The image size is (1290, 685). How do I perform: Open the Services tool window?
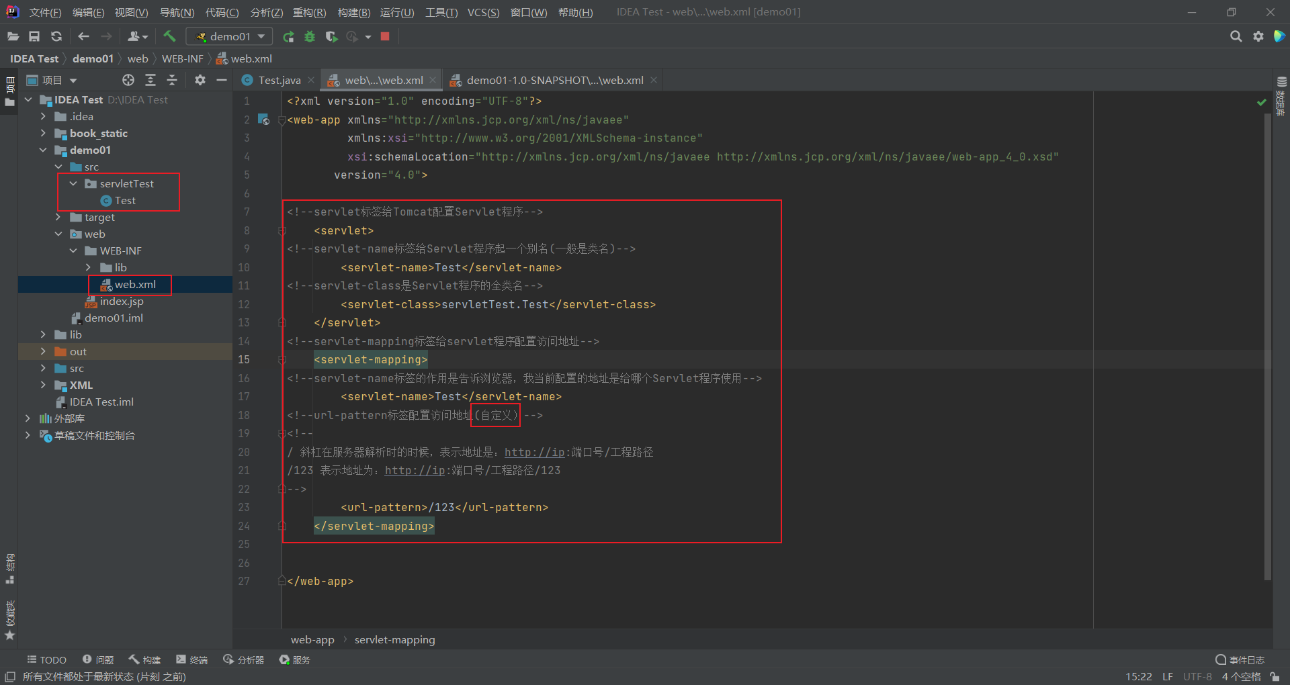(295, 660)
